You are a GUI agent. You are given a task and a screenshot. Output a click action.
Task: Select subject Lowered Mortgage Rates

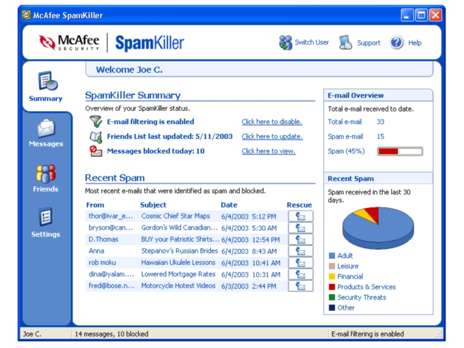[x=178, y=274]
